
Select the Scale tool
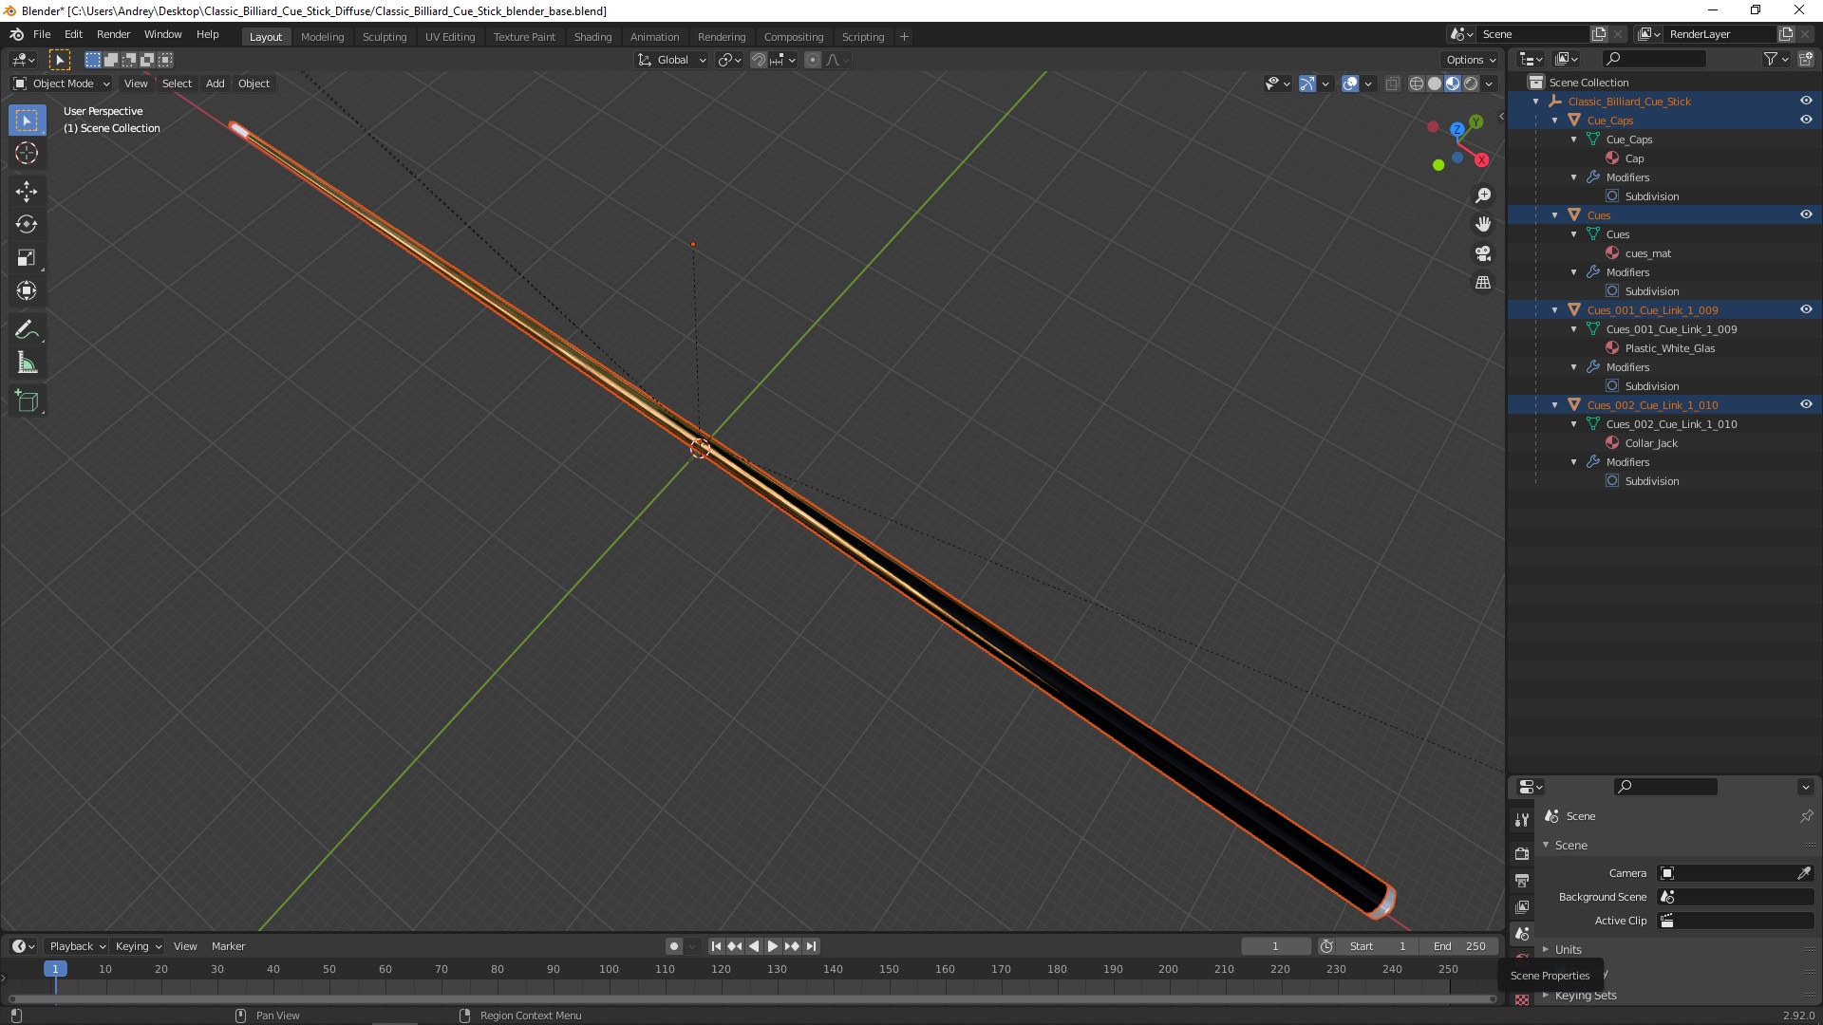point(27,258)
